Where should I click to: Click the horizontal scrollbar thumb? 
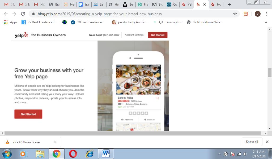tap(133, 133)
